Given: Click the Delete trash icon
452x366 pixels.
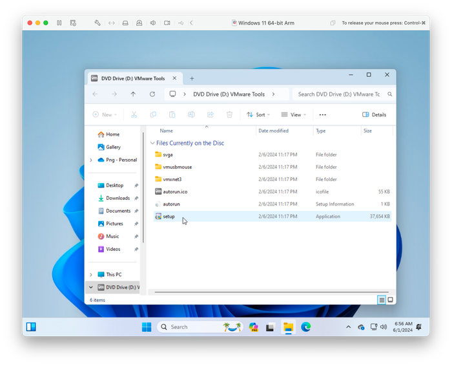Looking at the screenshot, I should (x=229, y=114).
